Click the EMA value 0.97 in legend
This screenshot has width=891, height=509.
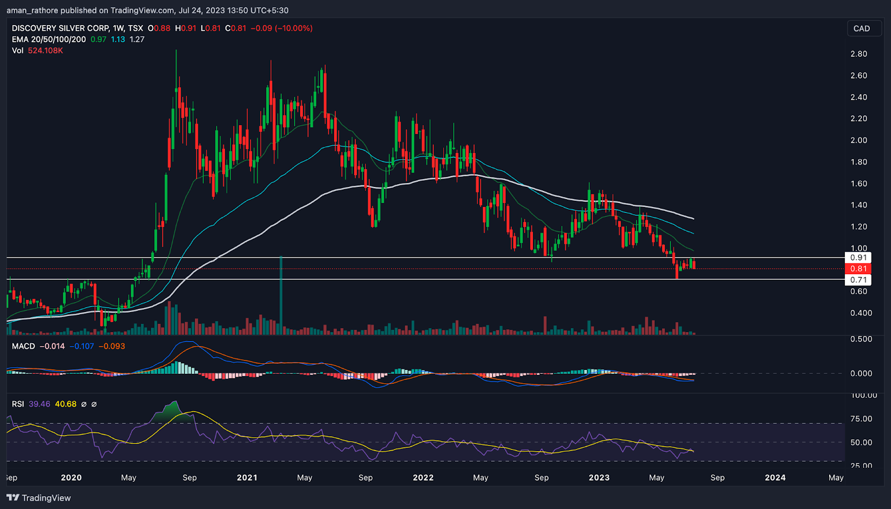coord(99,39)
